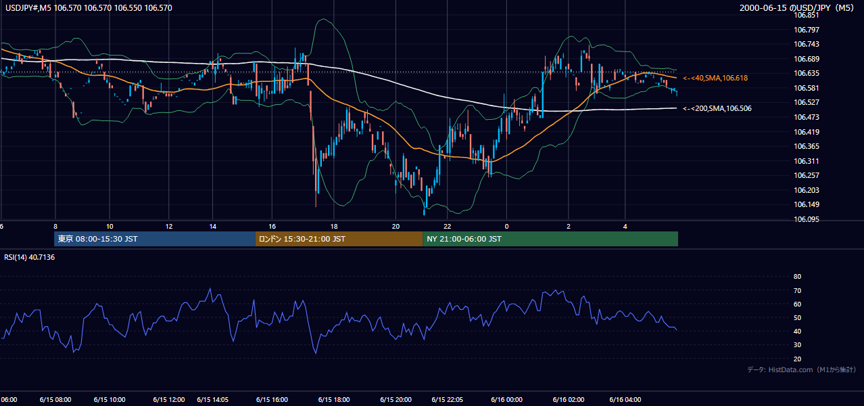Click the 6/16 04:00 time axis label
Image resolution: width=864 pixels, height=406 pixels.
pos(625,399)
